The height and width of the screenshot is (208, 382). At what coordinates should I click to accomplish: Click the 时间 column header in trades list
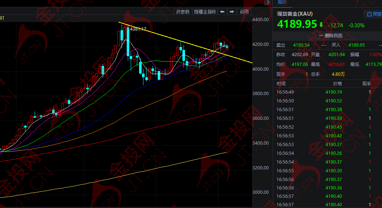pyautogui.click(x=281, y=84)
